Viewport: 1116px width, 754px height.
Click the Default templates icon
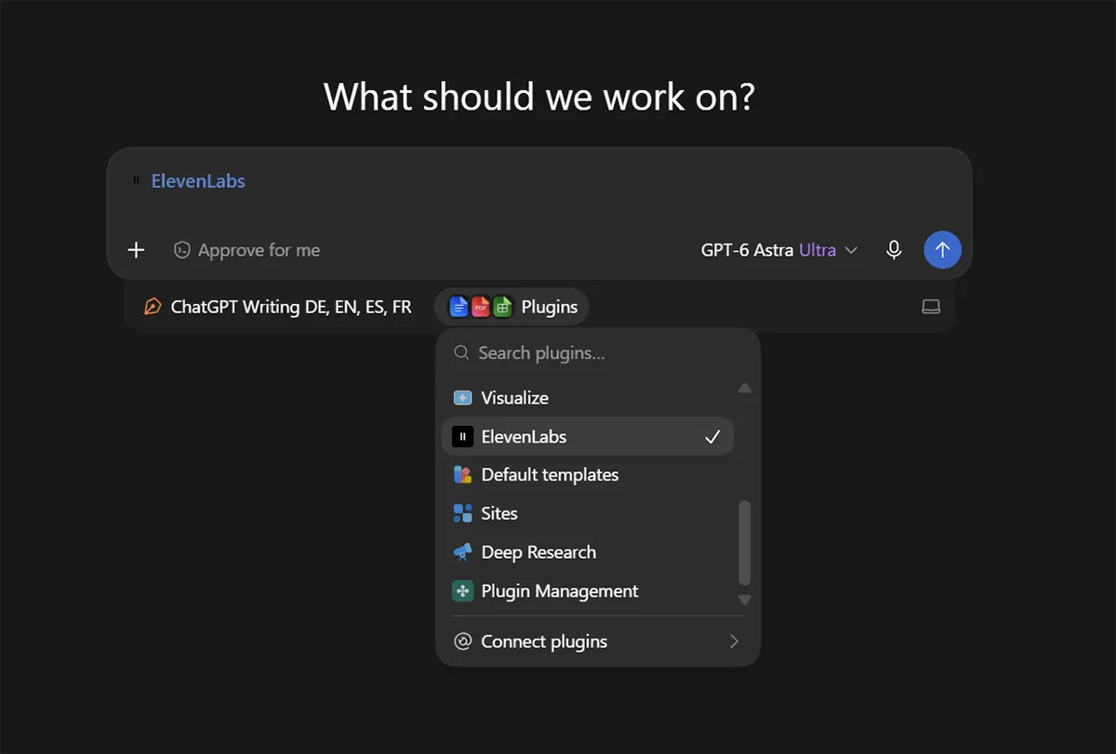coord(462,475)
